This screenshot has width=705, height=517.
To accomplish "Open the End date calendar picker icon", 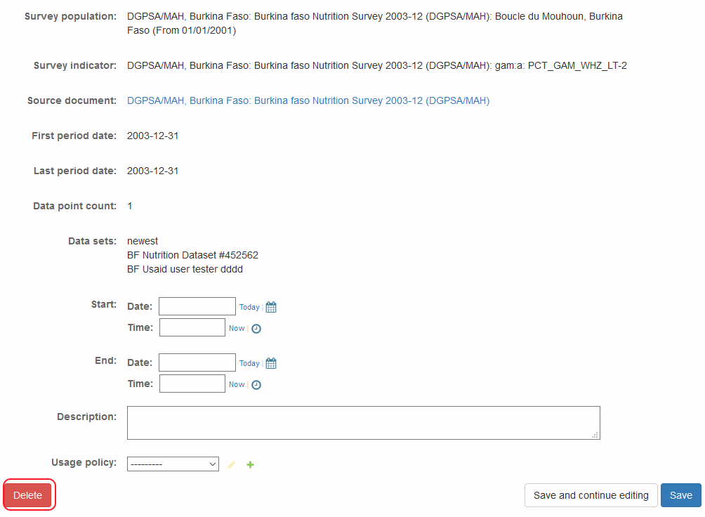I will pos(271,363).
